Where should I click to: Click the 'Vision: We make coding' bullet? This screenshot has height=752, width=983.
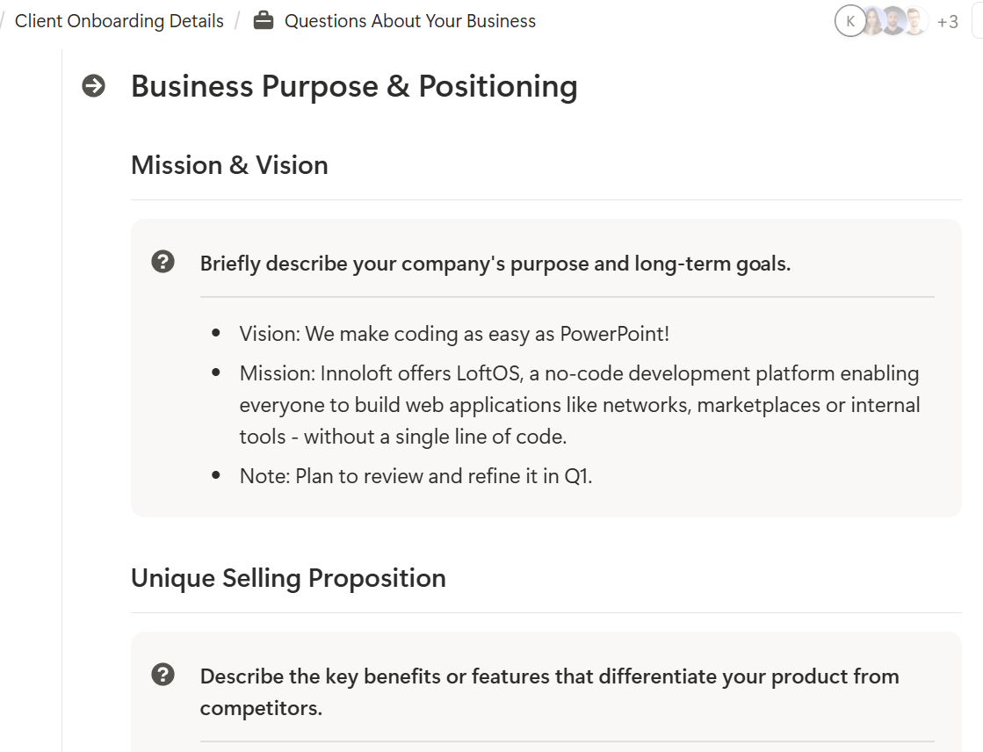(454, 334)
